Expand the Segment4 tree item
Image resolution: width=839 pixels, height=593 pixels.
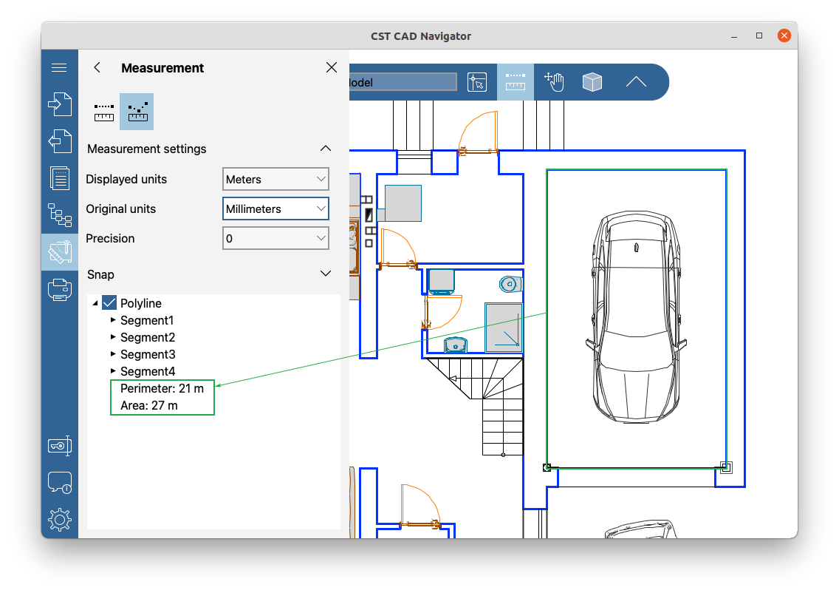tap(113, 370)
